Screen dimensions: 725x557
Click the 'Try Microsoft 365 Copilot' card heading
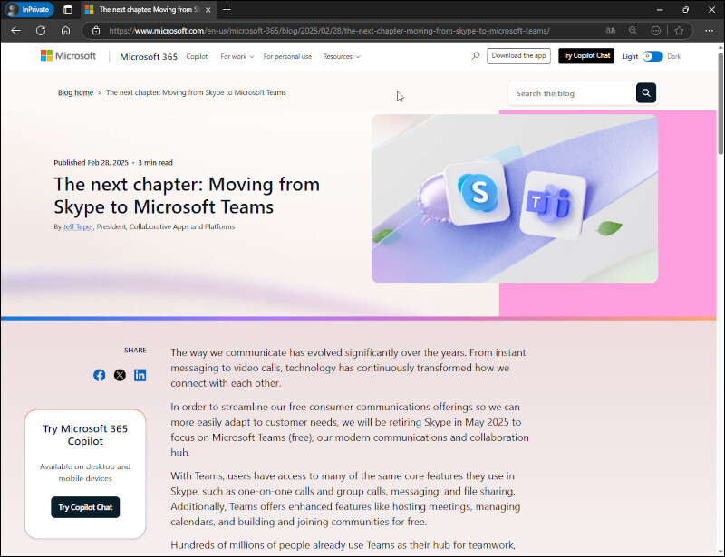[x=85, y=435]
